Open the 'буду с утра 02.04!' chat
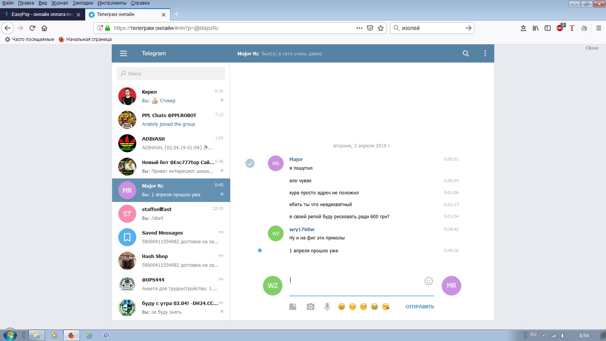Image resolution: width=606 pixels, height=341 pixels. coord(171,308)
